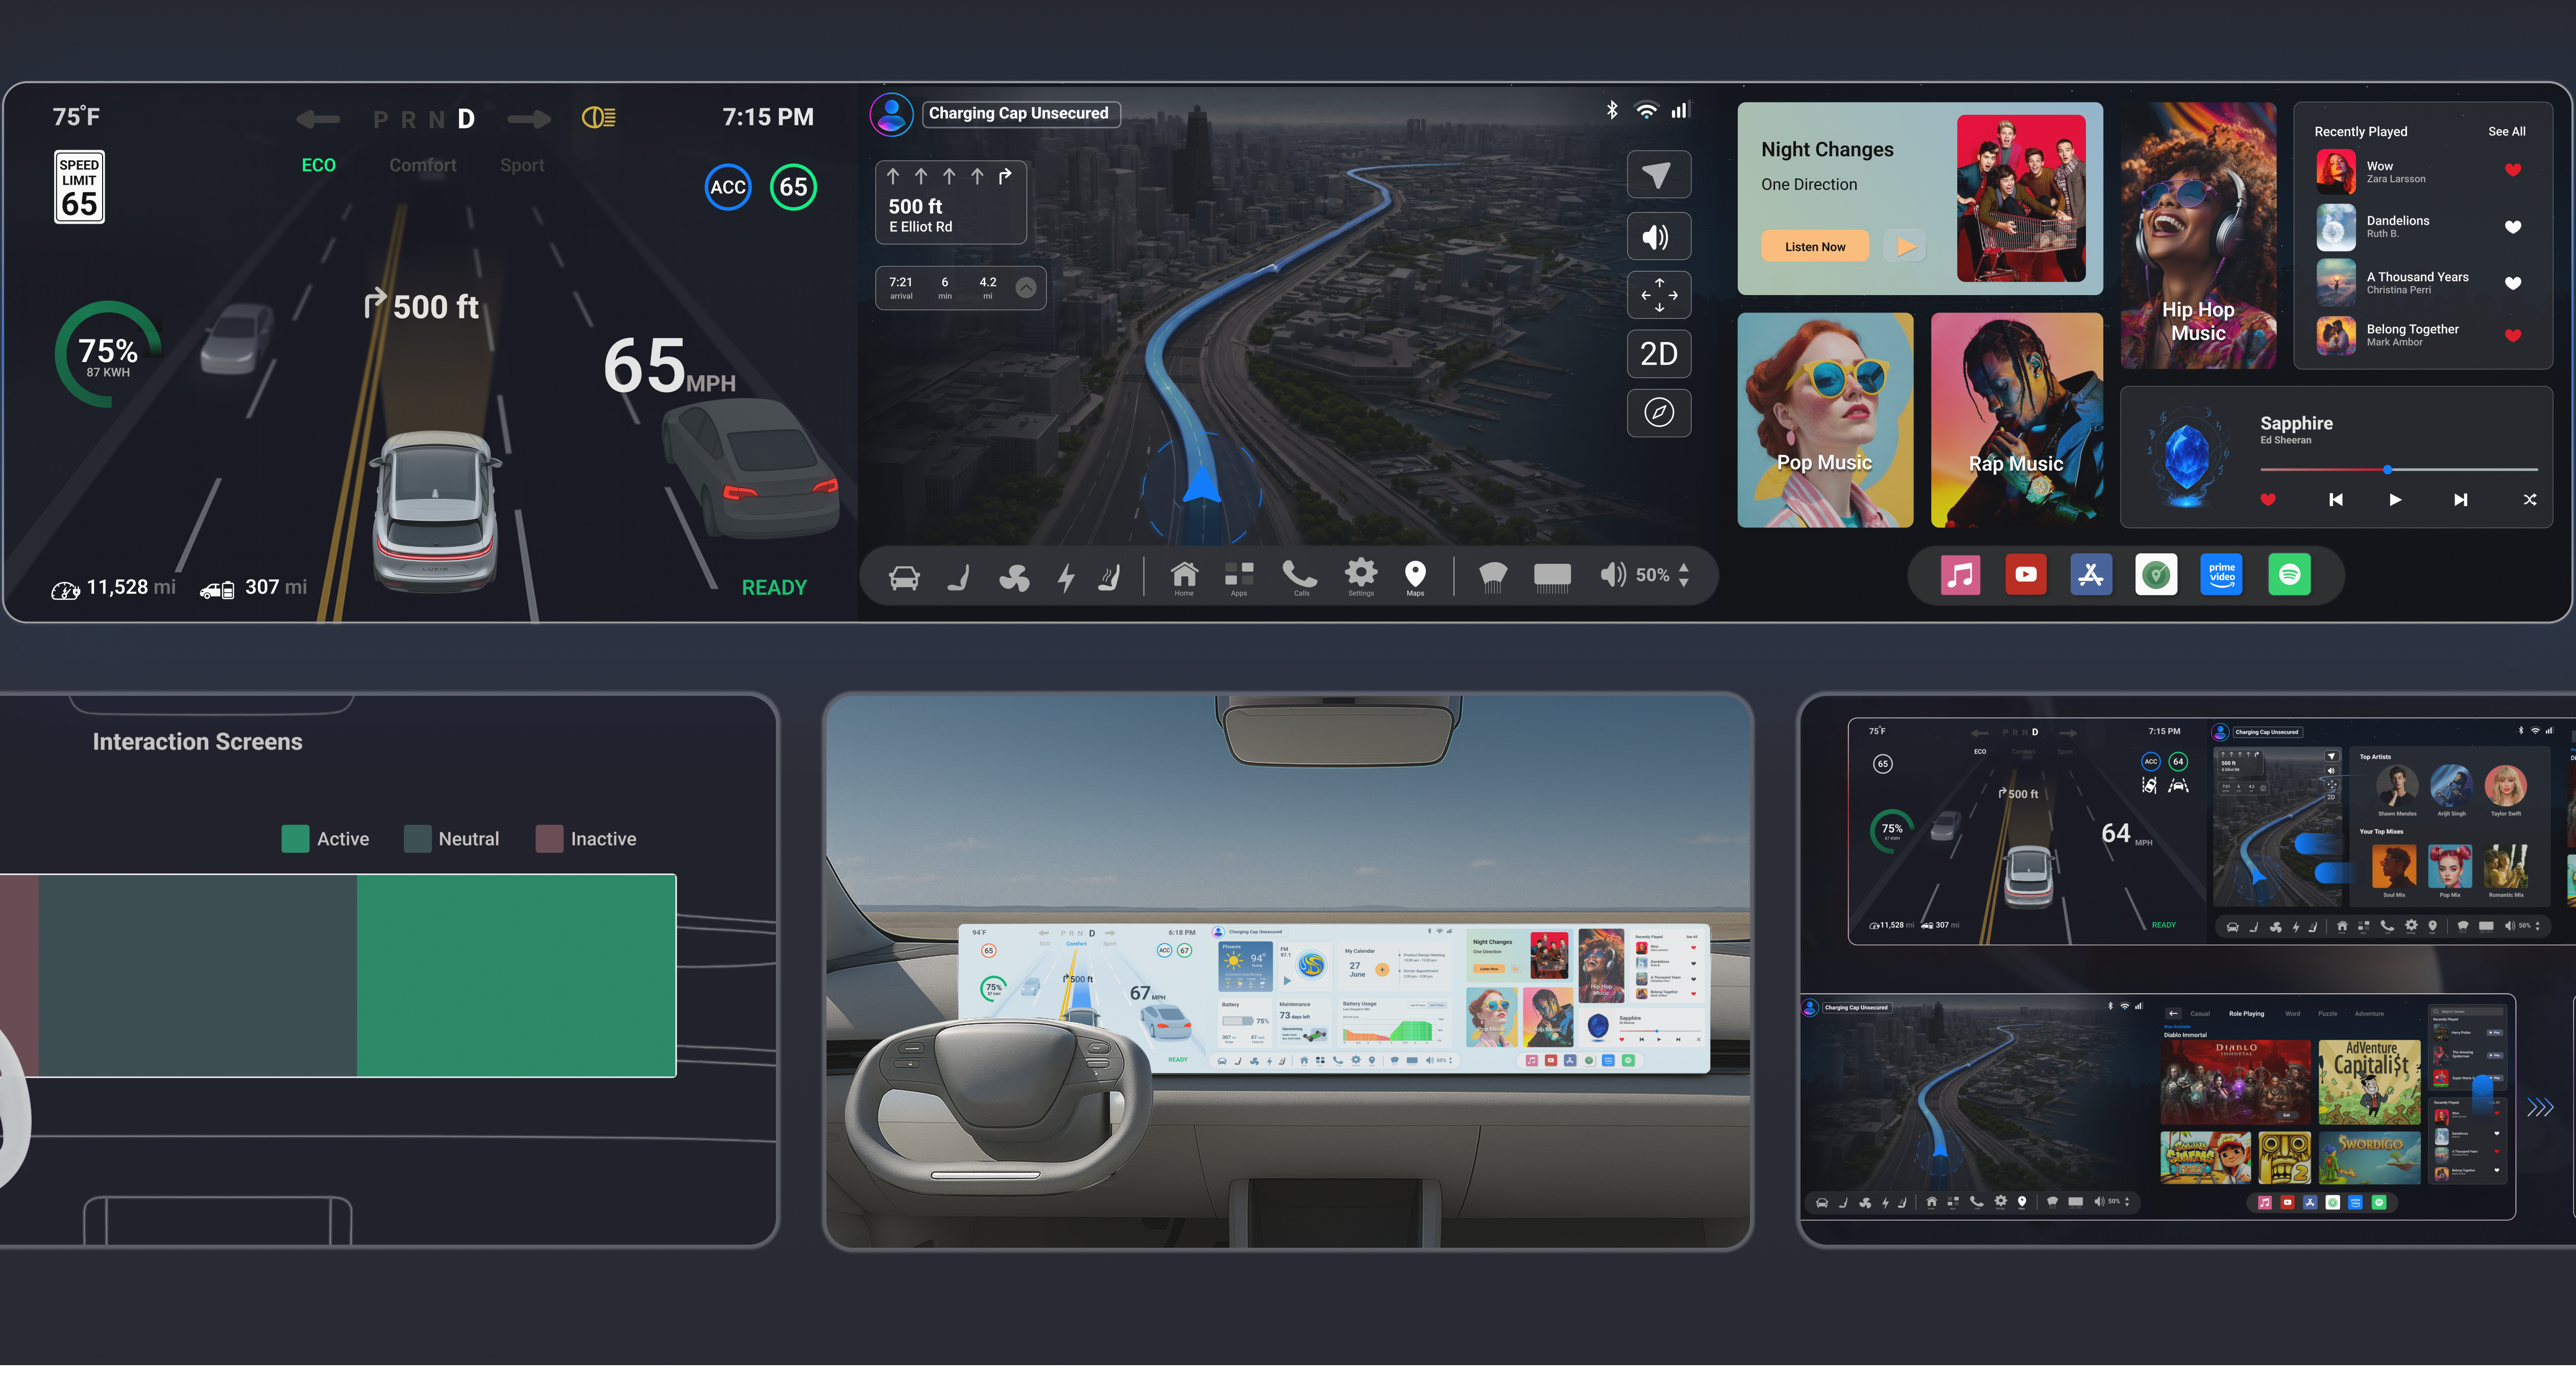Toggle shuffle in the Sapphire player
This screenshot has width=2576, height=1382.
click(x=2529, y=499)
